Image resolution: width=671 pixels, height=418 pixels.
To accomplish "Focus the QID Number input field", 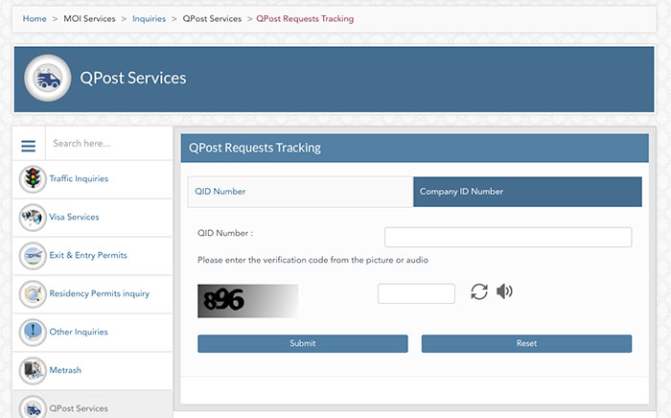I will pos(508,237).
